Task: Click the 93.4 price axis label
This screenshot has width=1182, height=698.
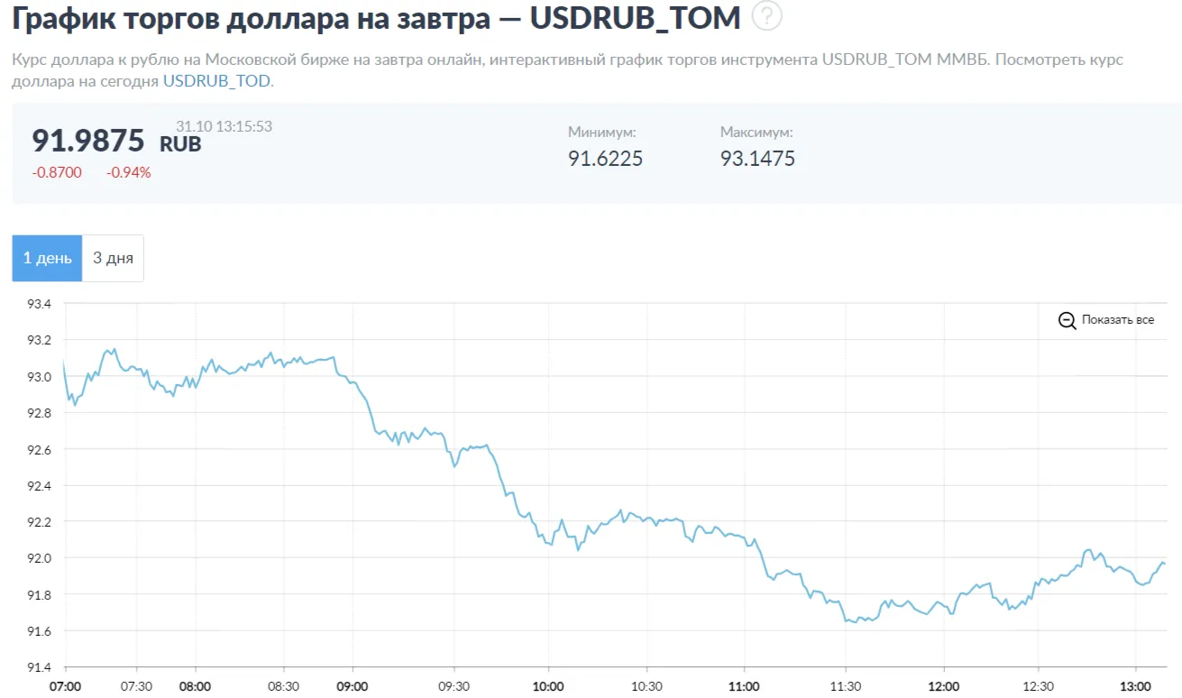Action: point(39,304)
